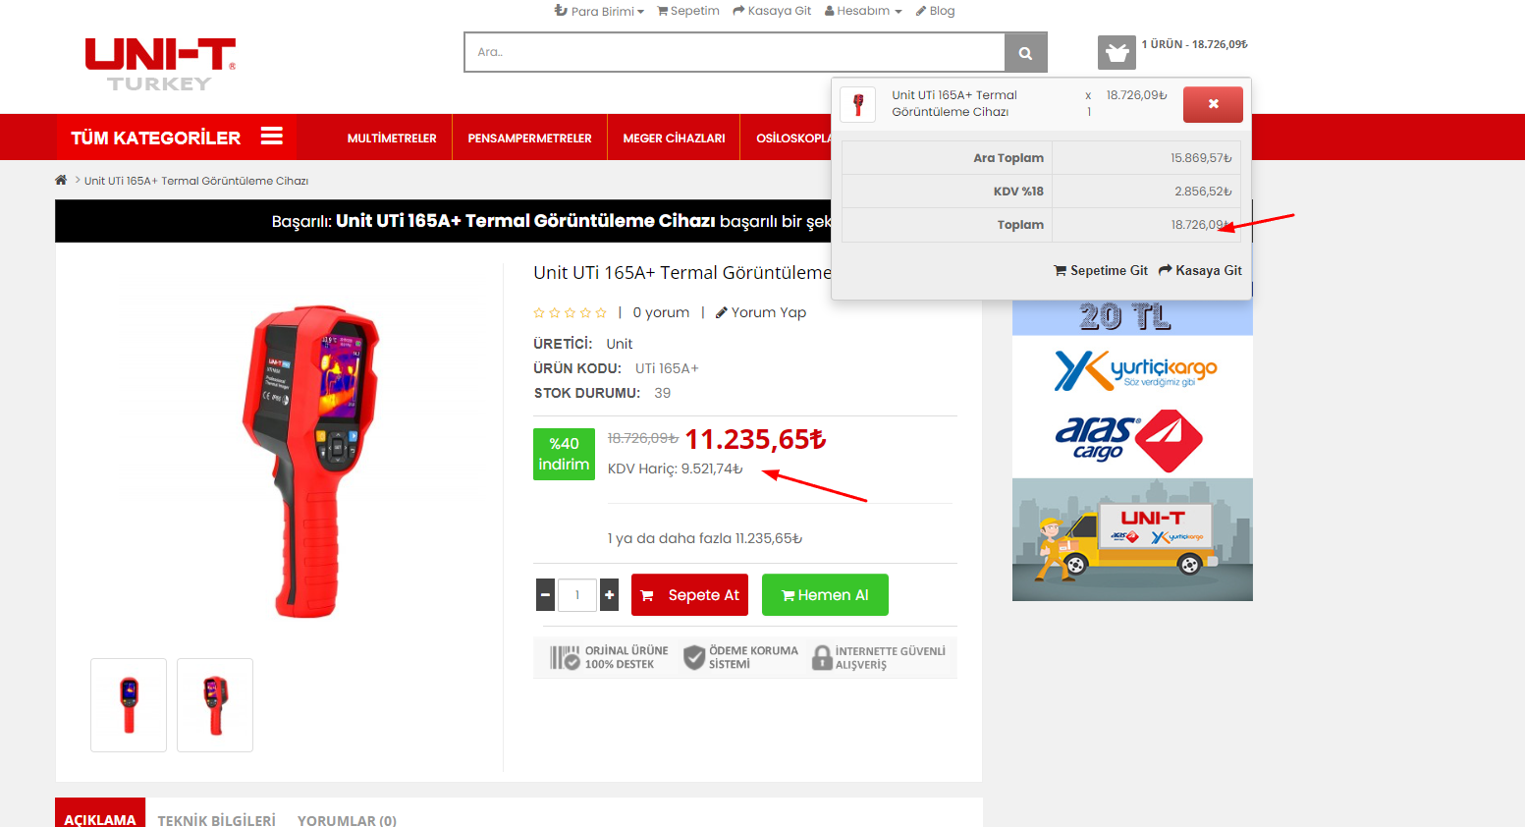Increase quantity with the plus button
The image size is (1525, 827).
(x=609, y=595)
